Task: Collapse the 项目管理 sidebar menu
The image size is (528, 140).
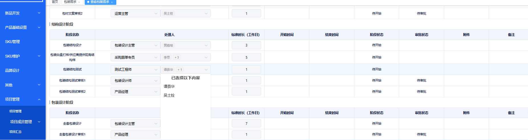Action: (39, 99)
